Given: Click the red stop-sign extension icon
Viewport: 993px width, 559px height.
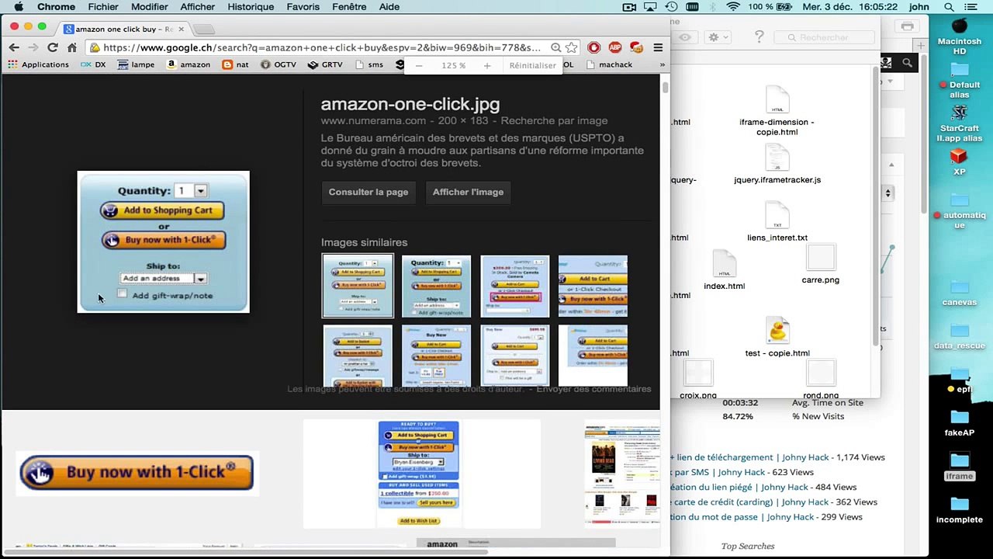Looking at the screenshot, I should pos(594,47).
